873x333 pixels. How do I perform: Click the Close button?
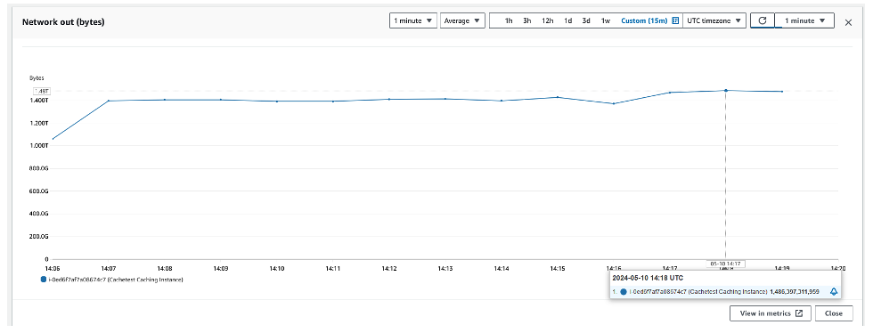pos(834,313)
